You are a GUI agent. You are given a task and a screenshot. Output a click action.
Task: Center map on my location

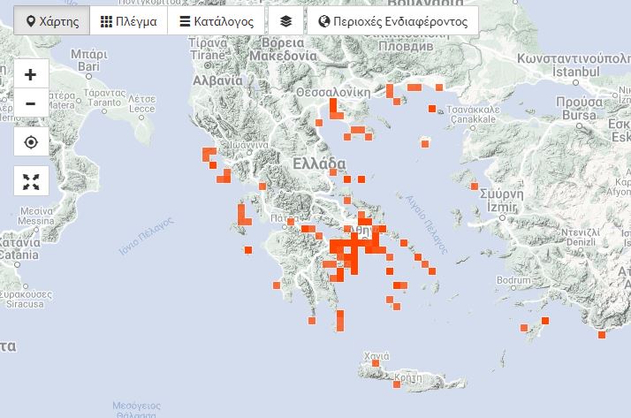click(31, 142)
